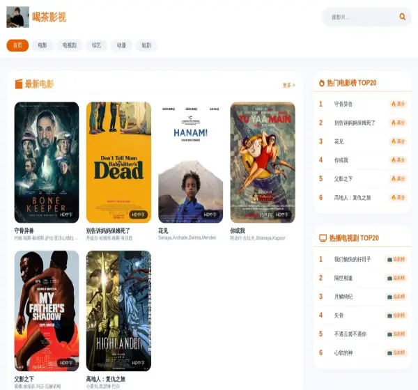Select 父影之下 in hot movies ranking

coord(343,178)
